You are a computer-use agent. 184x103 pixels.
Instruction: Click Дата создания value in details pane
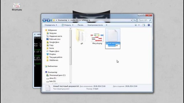(131, 86)
